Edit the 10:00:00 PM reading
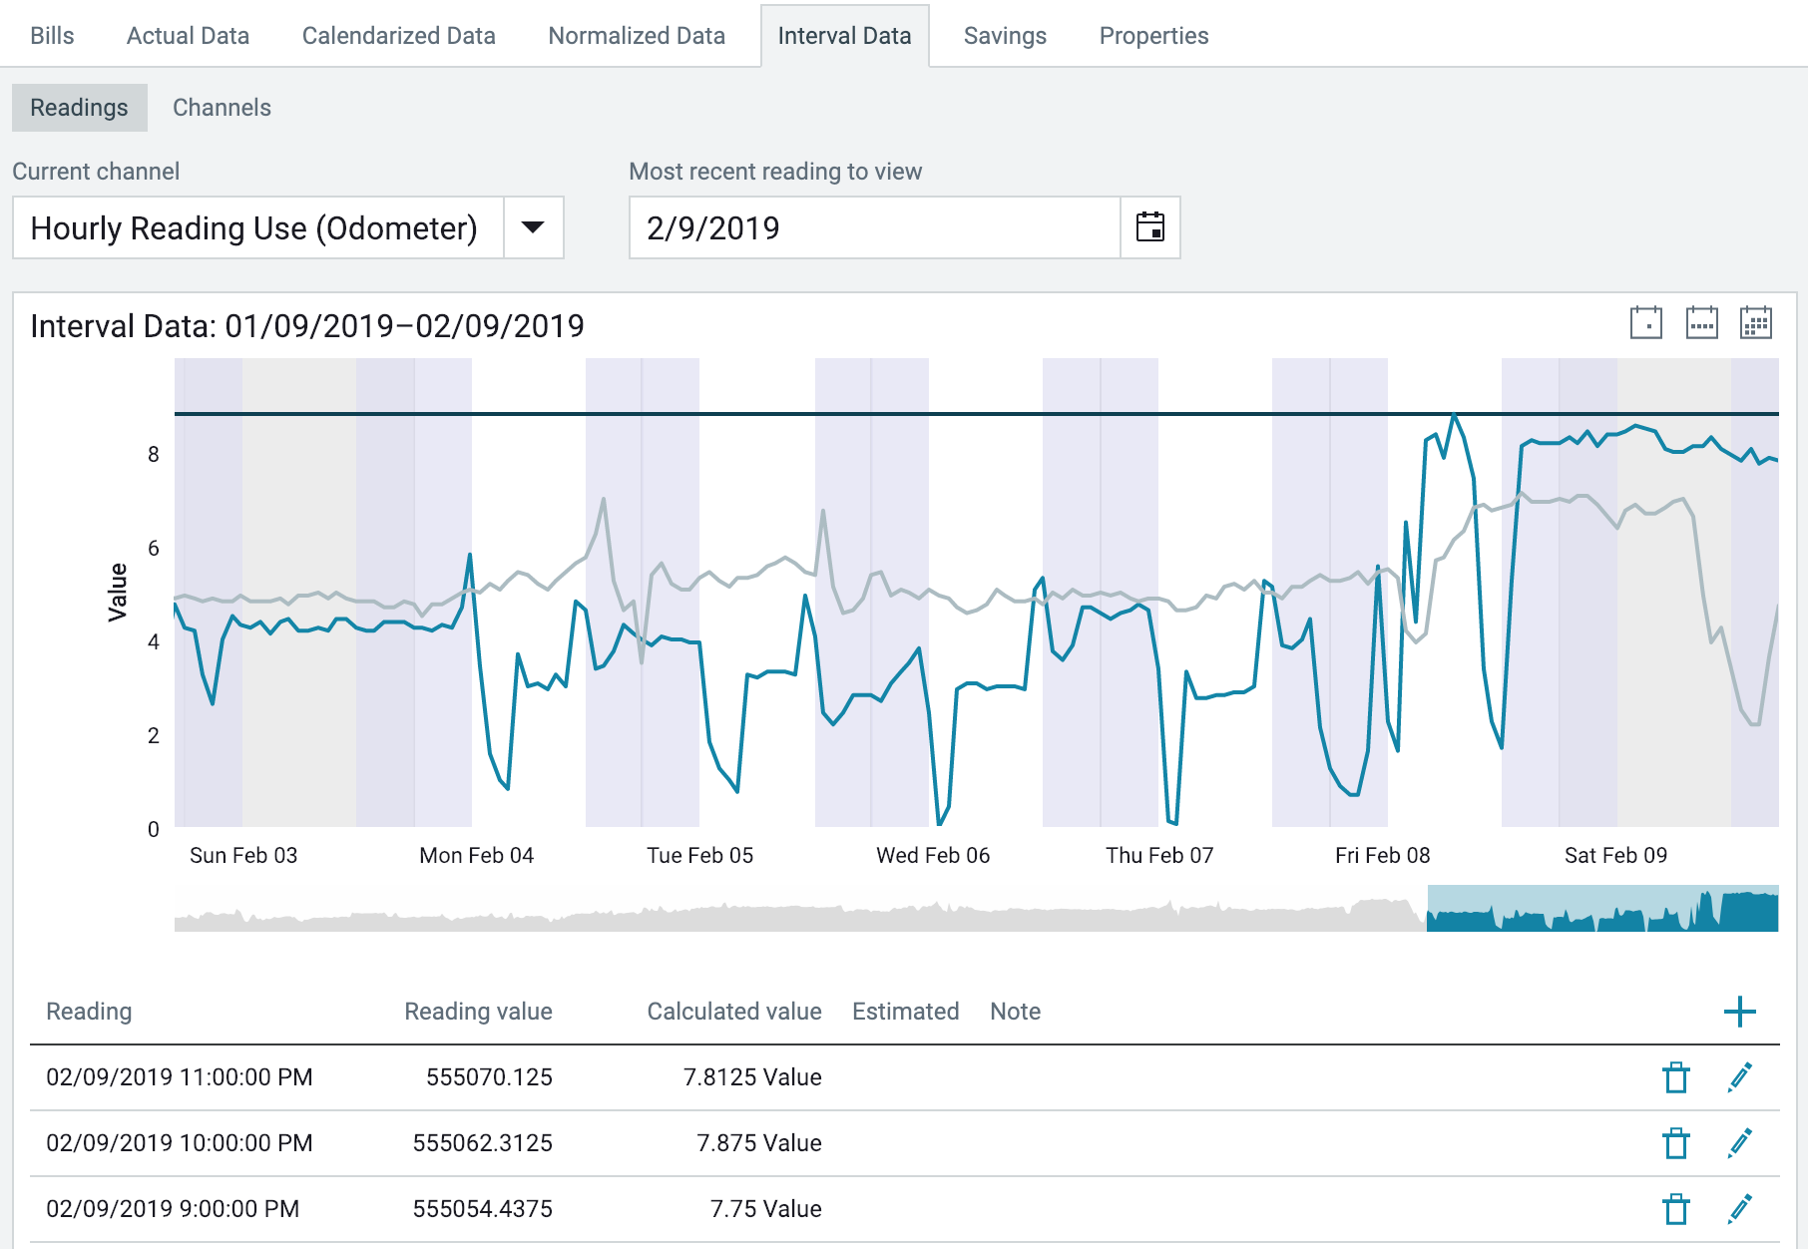 1739,1143
